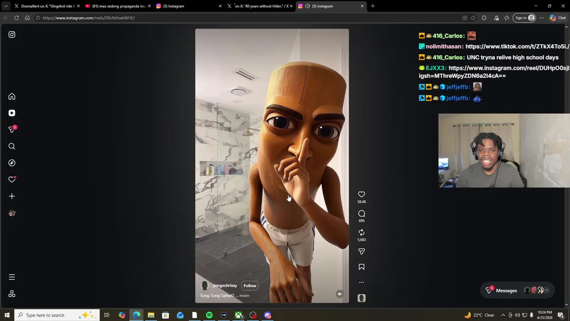Image resolution: width=570 pixels, height=321 pixels.
Task: Open Task View in the taskbar
Action: [x=107, y=315]
